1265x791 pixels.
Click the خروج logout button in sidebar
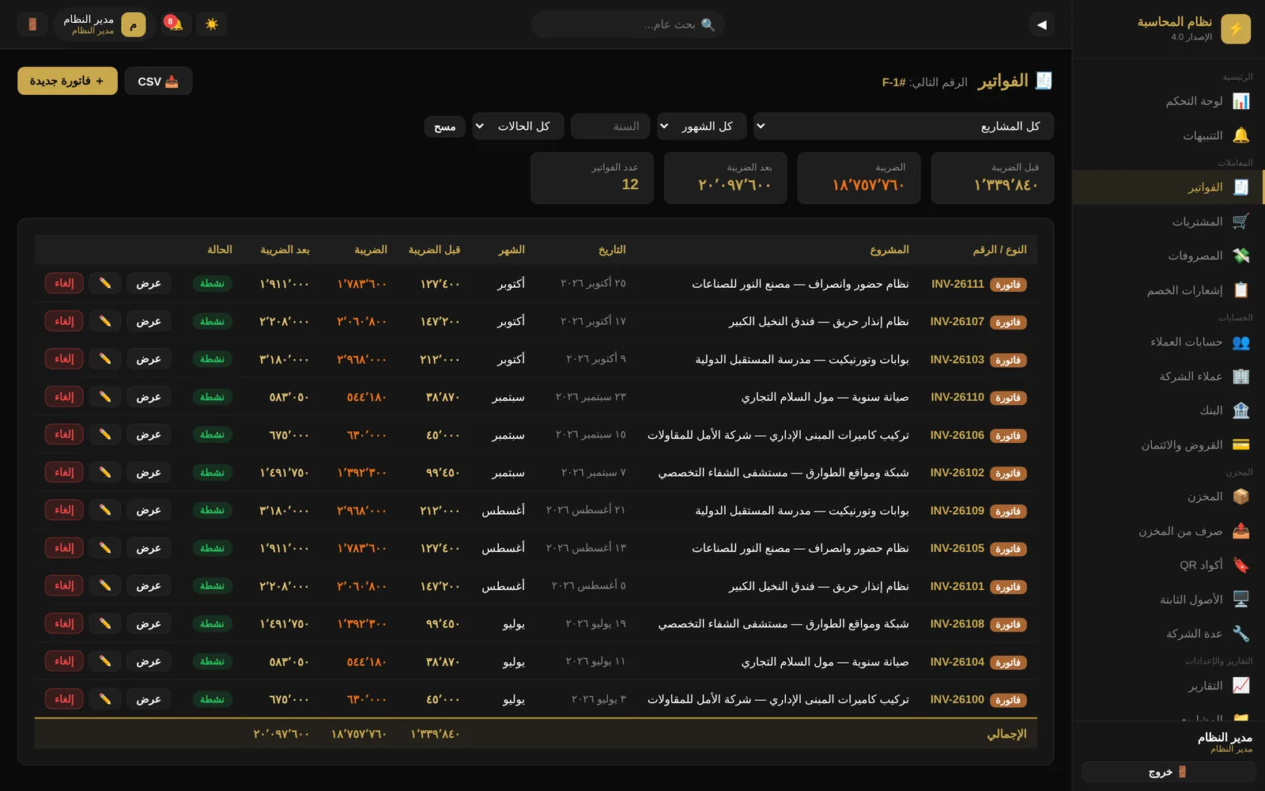(x=1169, y=772)
